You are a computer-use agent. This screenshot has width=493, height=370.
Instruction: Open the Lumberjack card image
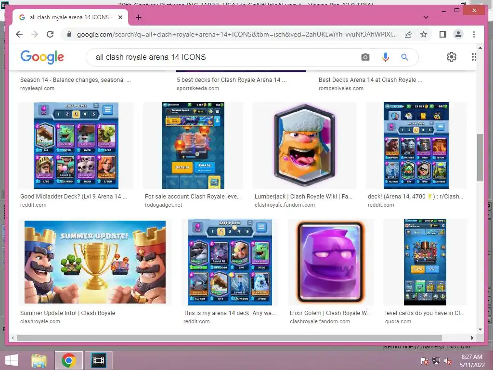[304, 145]
